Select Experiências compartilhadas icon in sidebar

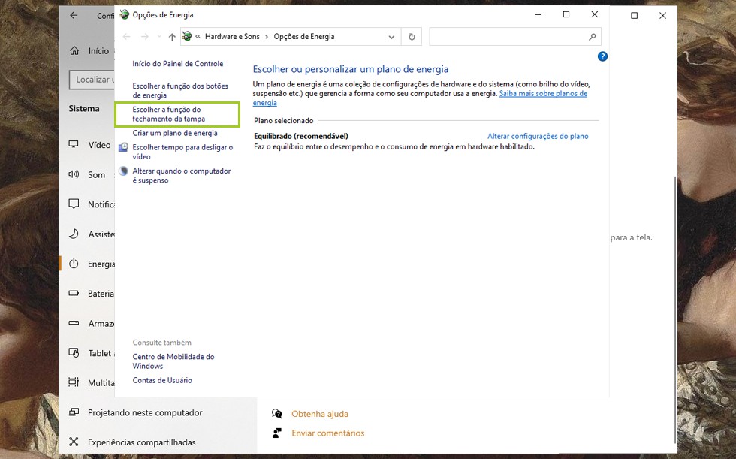[74, 442]
